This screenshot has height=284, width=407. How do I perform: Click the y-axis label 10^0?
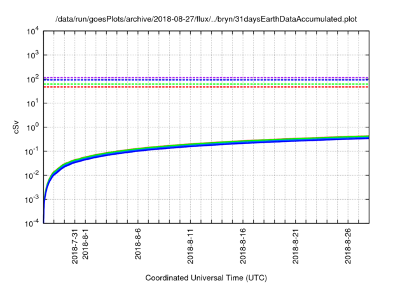(x=33, y=127)
